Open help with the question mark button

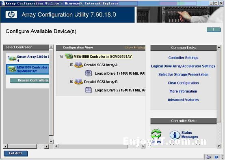[x=214, y=29]
